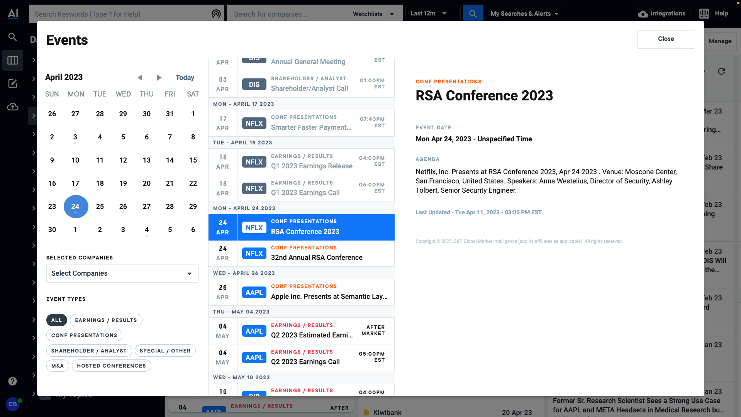Click the April 2023 month heading
The height and width of the screenshot is (417, 741).
[64, 77]
